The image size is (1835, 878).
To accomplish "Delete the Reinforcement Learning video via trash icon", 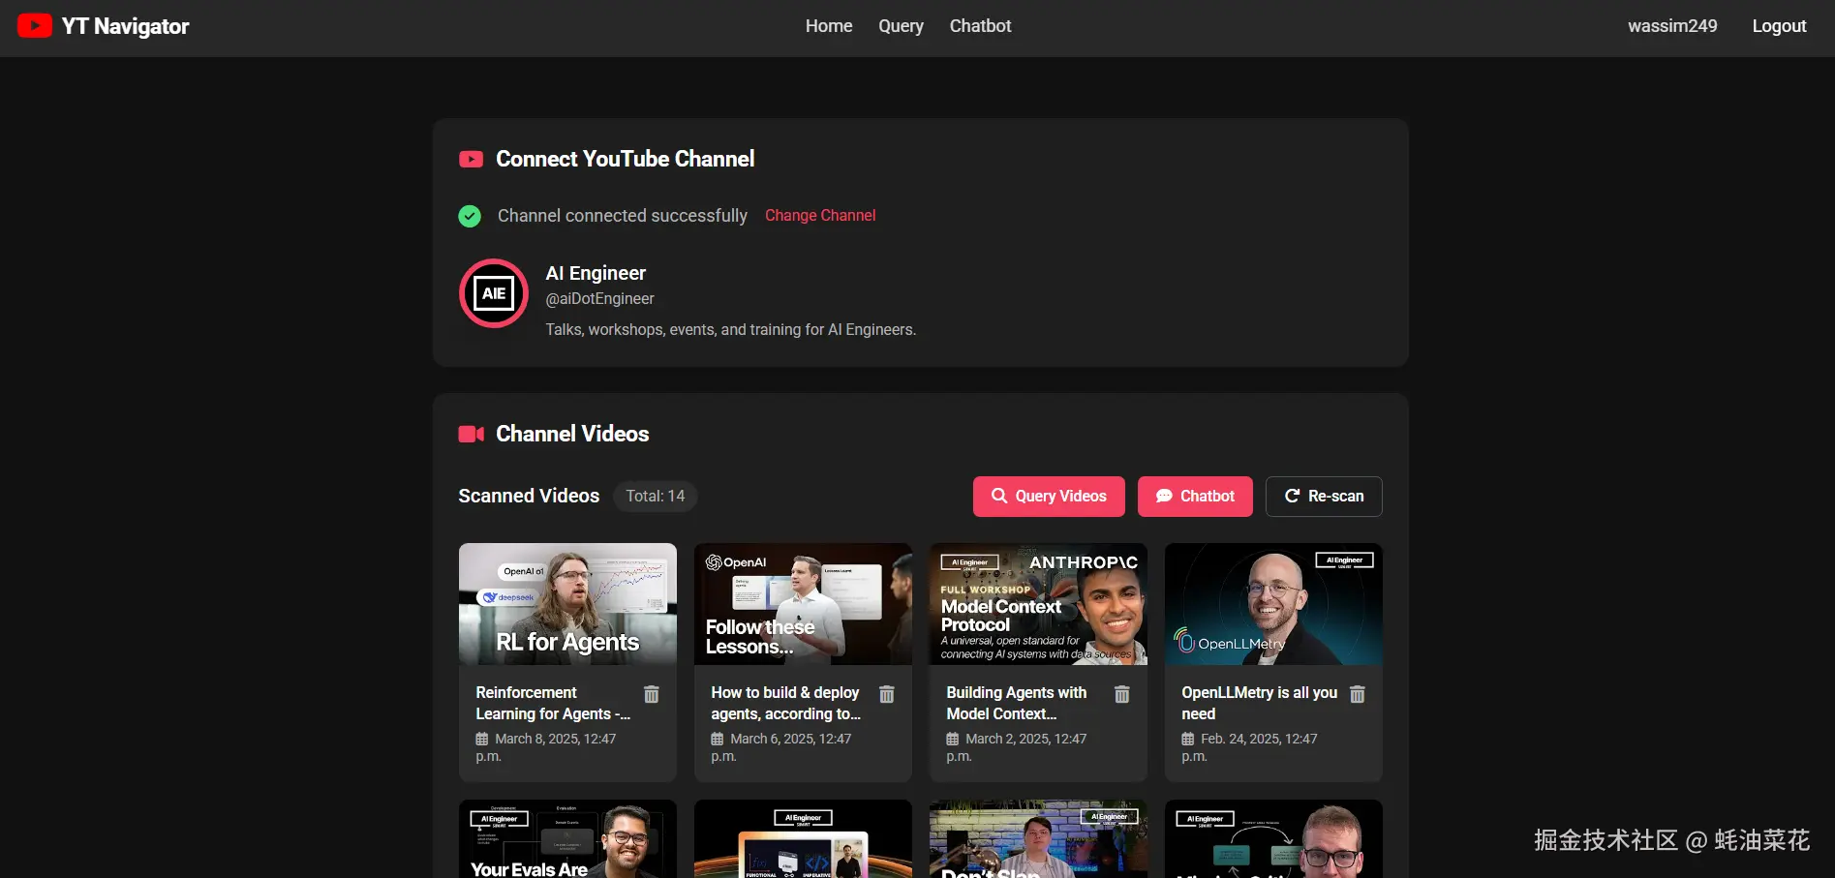I will tap(651, 694).
